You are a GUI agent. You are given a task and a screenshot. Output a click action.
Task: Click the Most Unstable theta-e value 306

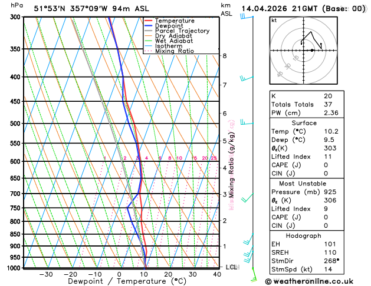[330, 200]
